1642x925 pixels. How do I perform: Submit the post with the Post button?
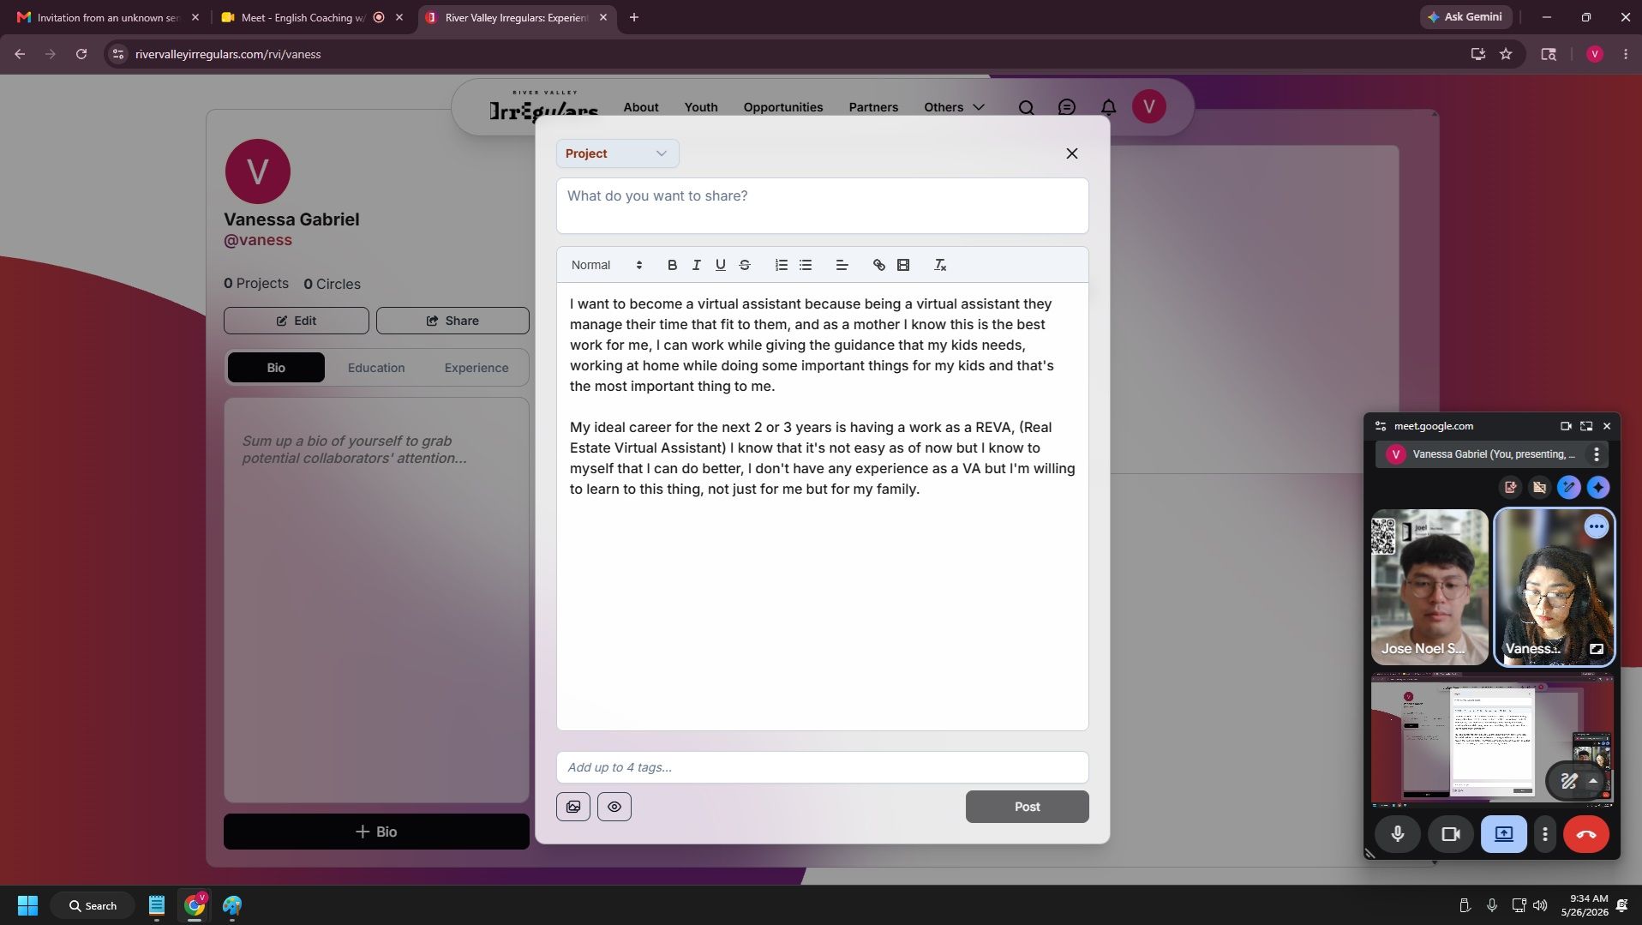tap(1027, 807)
